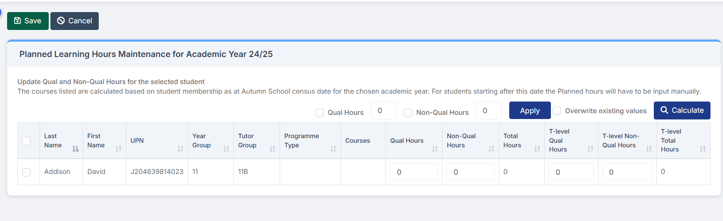Sort the Qual Hours column
Viewport: 723px width, 221px height.
435,149
